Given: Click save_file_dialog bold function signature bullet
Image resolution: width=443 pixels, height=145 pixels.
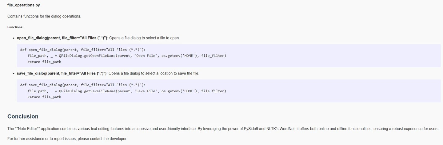Looking at the screenshot, I should click(x=62, y=73).
